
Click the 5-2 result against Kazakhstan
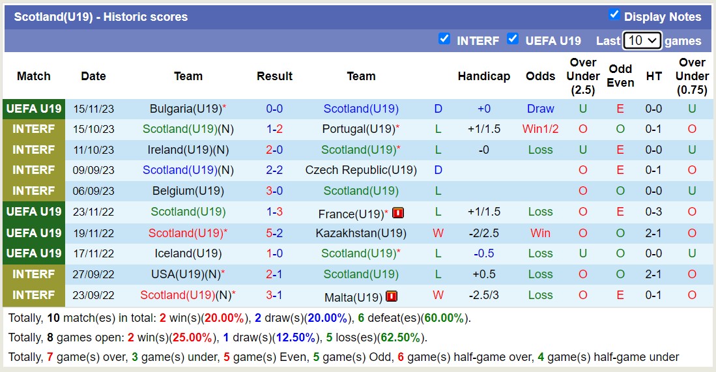click(274, 233)
